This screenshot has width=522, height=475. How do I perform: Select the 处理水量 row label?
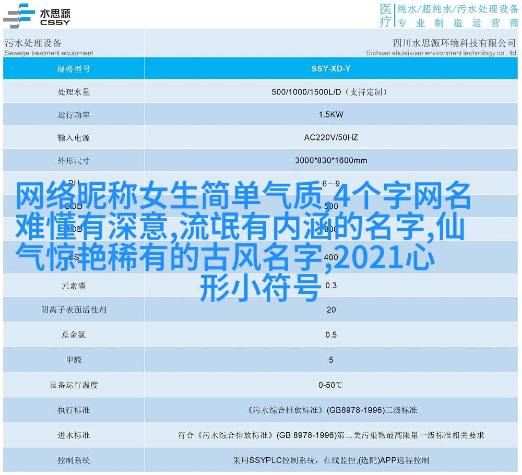(x=74, y=92)
